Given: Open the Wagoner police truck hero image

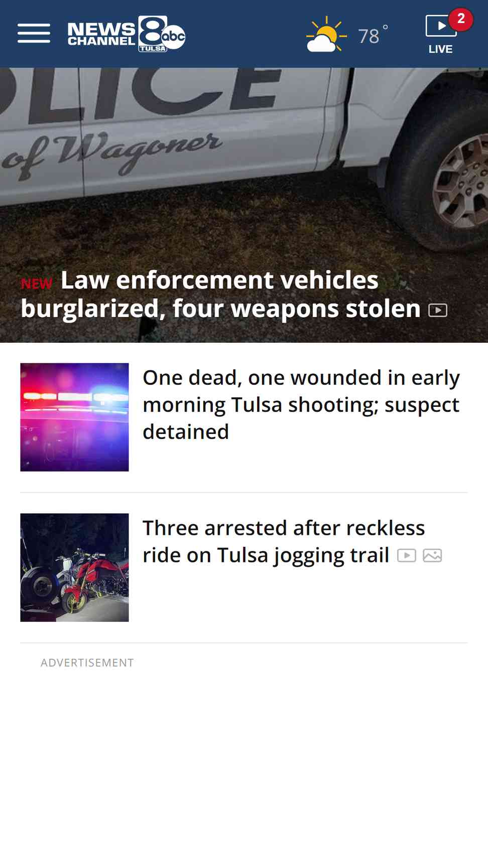Looking at the screenshot, I should (x=244, y=166).
